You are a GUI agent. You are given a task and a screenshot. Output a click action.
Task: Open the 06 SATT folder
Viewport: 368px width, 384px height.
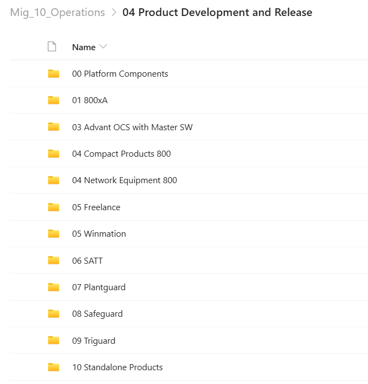[87, 260]
